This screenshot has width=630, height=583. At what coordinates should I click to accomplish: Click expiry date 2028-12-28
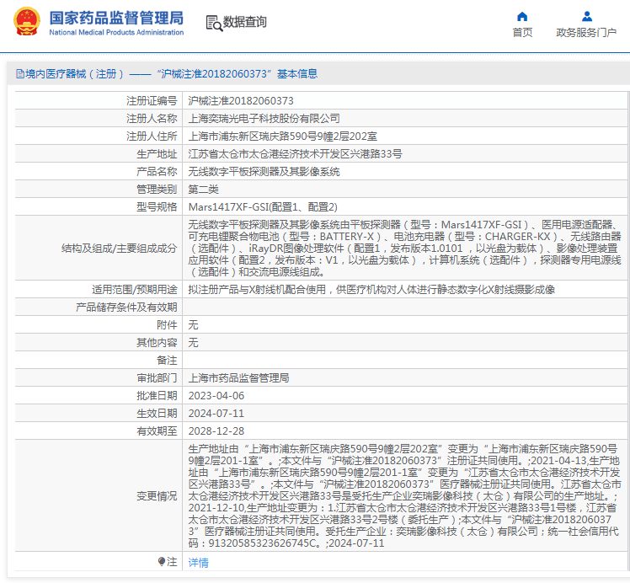(216, 431)
